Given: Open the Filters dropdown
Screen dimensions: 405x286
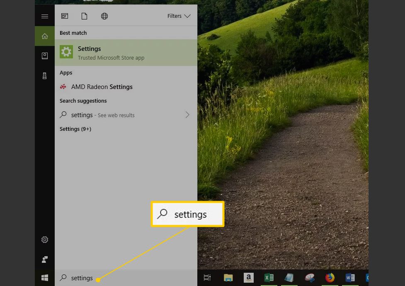Looking at the screenshot, I should point(179,16).
